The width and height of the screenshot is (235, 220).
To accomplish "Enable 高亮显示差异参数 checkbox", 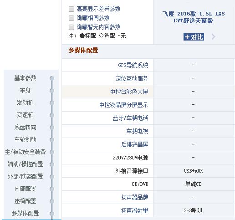I will point(72,9).
